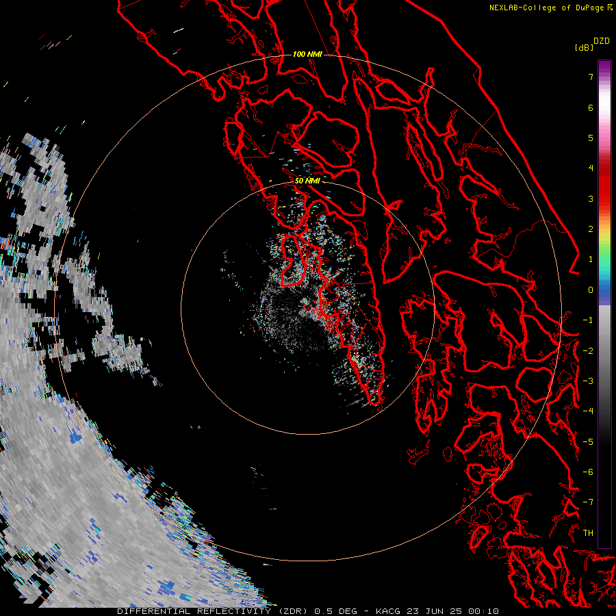
Task: Click the DZD legend title
Action: click(x=602, y=41)
